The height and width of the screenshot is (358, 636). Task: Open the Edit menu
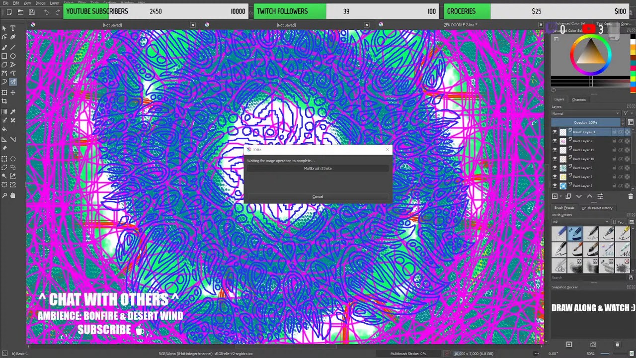(16, 3)
